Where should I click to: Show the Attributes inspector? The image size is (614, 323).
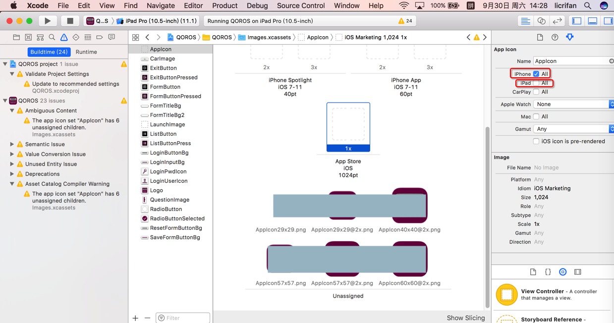pos(569,37)
